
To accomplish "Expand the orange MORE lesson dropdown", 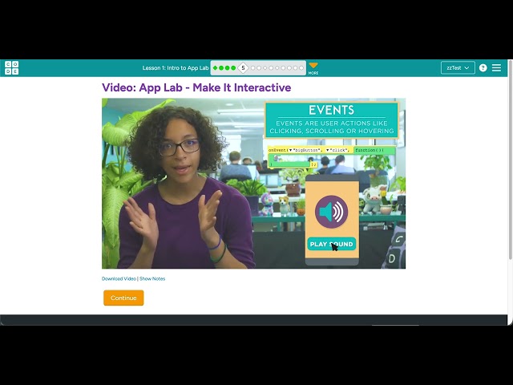I will pyautogui.click(x=313, y=68).
